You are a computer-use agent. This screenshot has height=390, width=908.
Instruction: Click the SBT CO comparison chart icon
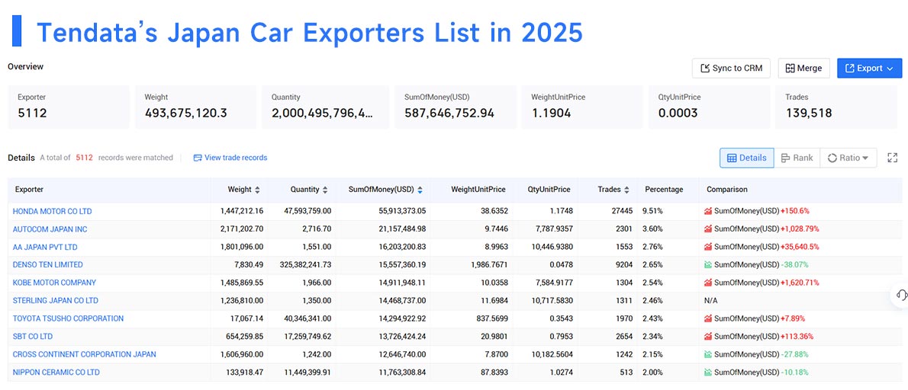(x=707, y=336)
